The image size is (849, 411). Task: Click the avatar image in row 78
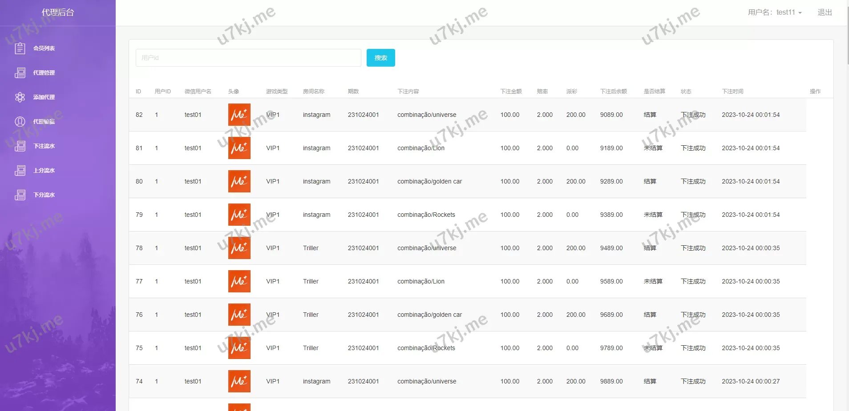[x=239, y=248]
